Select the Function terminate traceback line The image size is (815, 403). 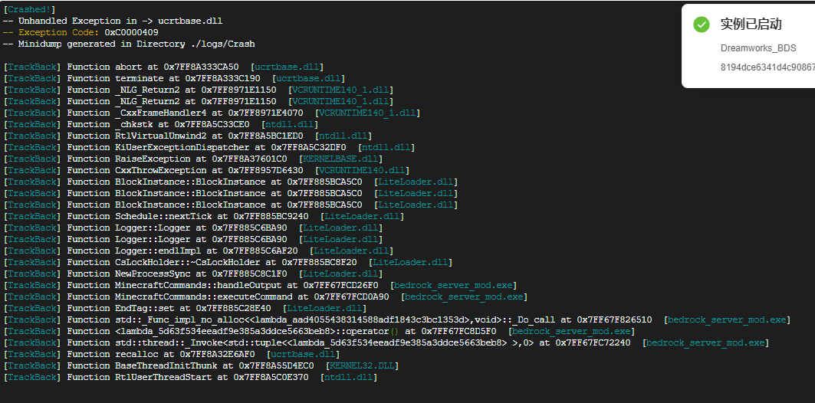point(174,78)
